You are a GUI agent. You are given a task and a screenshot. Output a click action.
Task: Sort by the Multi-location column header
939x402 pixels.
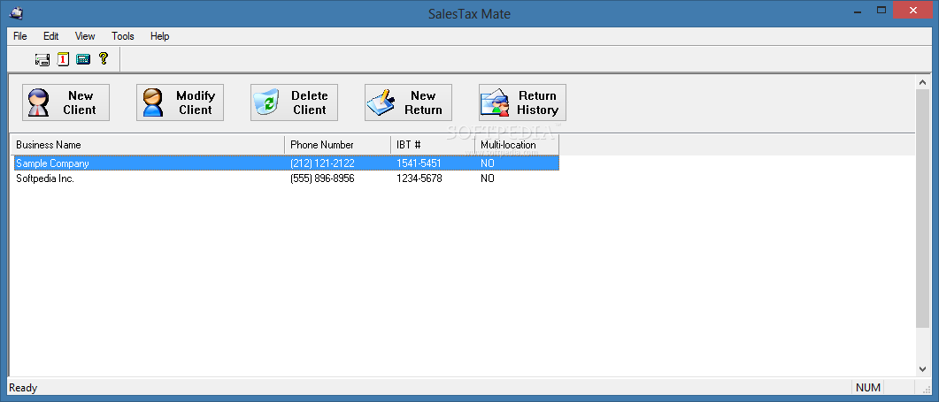[x=517, y=145]
